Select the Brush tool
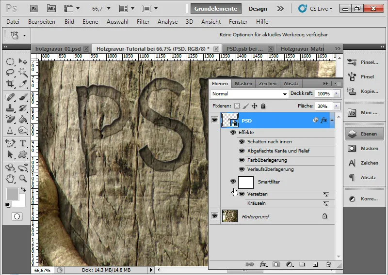 pos(23,97)
